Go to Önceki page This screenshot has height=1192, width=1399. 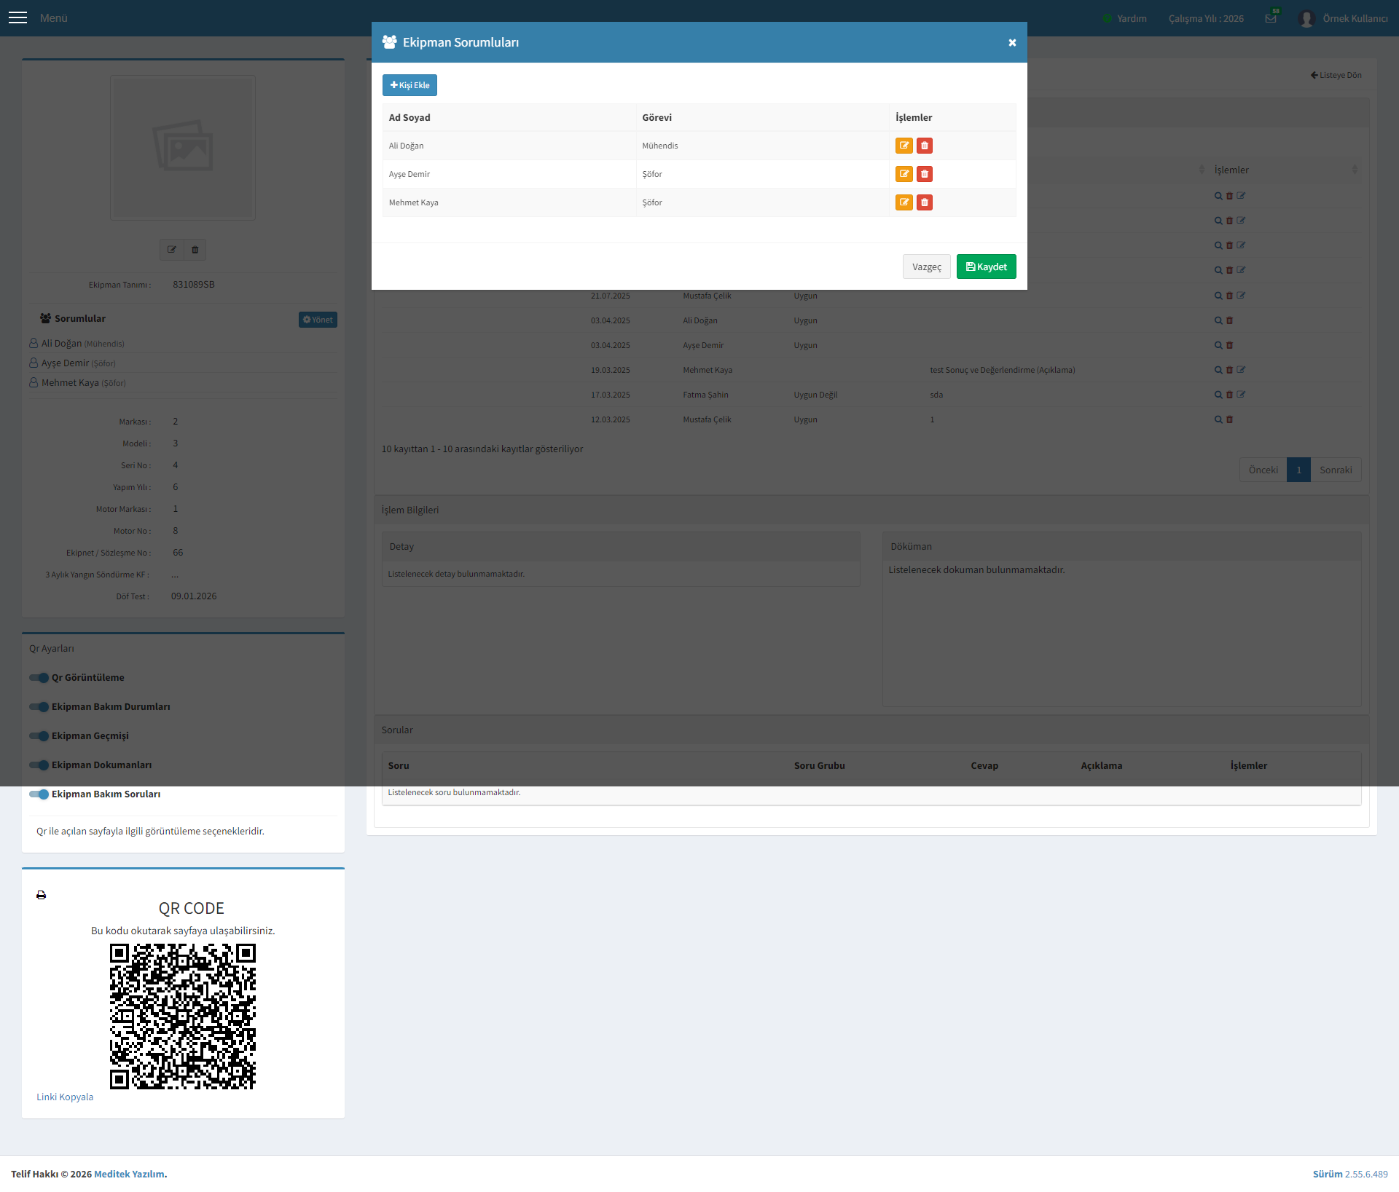click(1263, 470)
